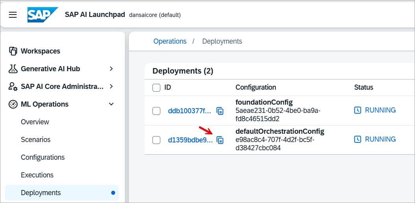Click the clock icon of foundationConfig status
The width and height of the screenshot is (415, 203).
tap(358, 110)
